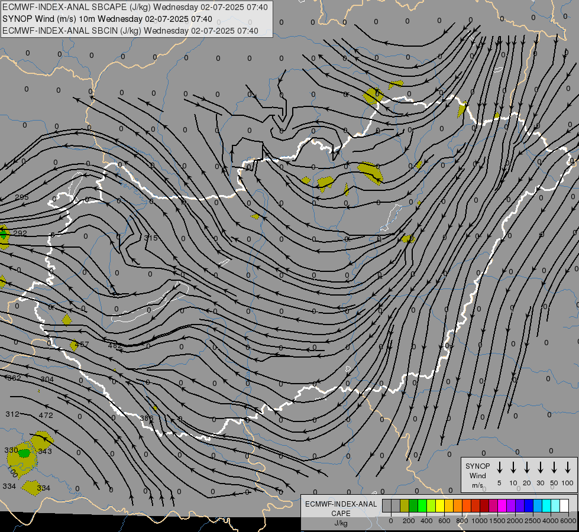Screen dimensions: 579x532
Task: Click the map value '295'
Action: [x=22, y=197]
